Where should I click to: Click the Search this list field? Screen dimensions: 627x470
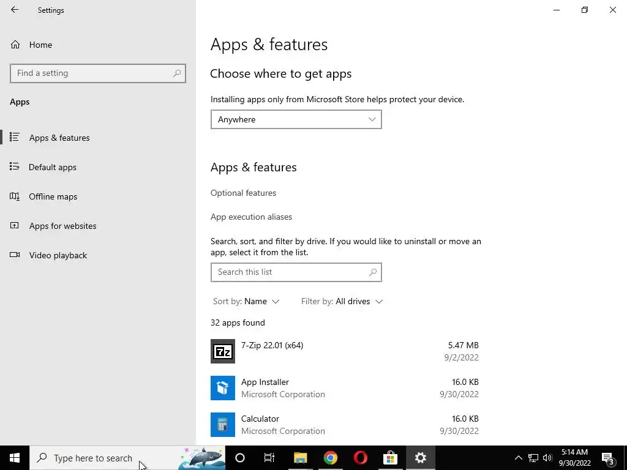[296, 272]
